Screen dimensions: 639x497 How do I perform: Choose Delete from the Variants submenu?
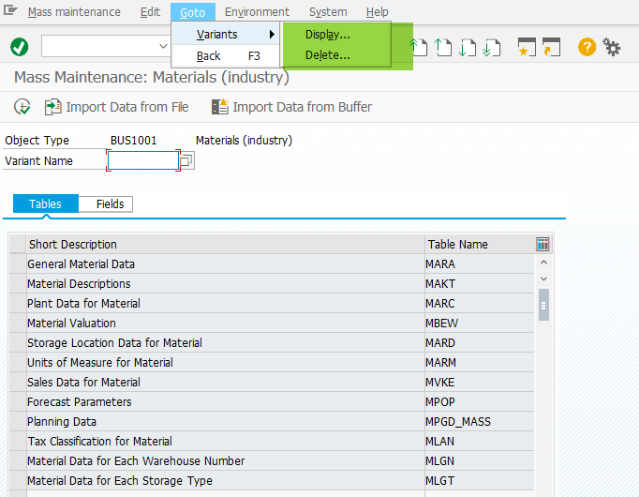[x=328, y=55]
